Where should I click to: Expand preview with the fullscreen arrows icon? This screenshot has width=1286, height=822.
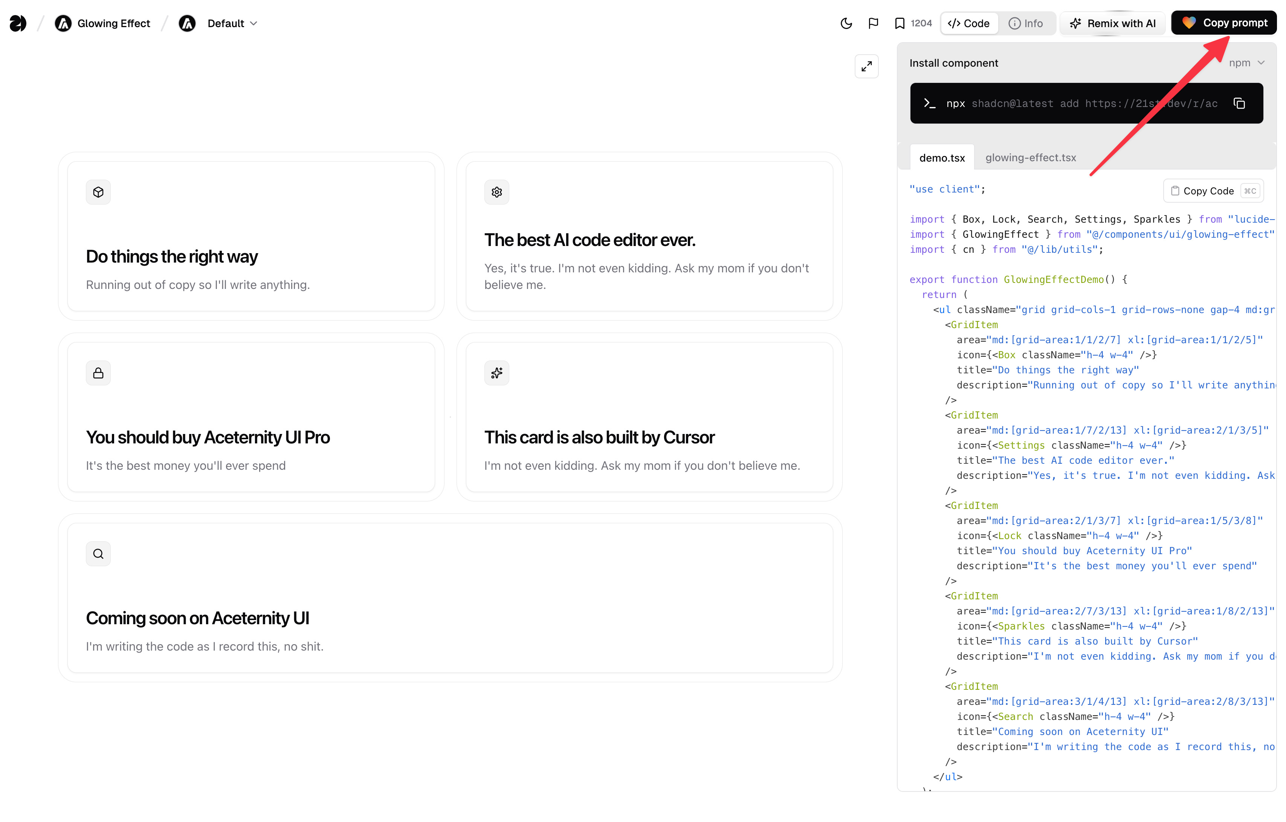(x=866, y=66)
